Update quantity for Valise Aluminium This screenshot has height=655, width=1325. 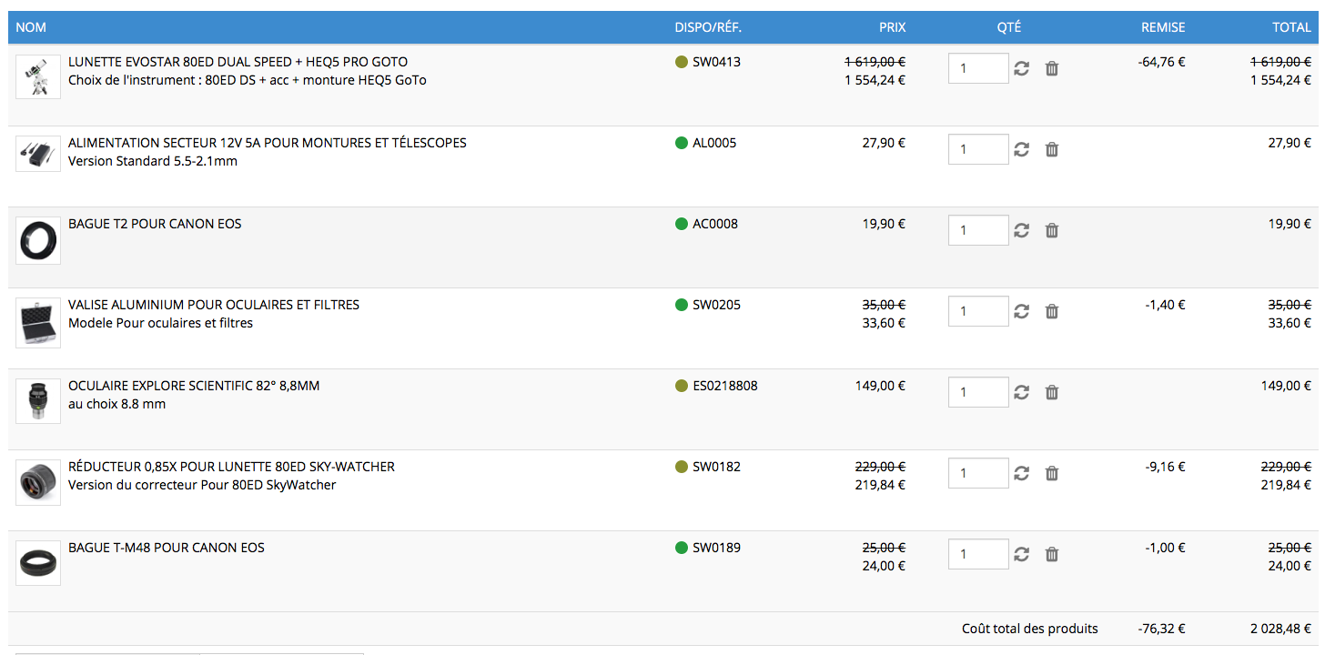click(1021, 311)
